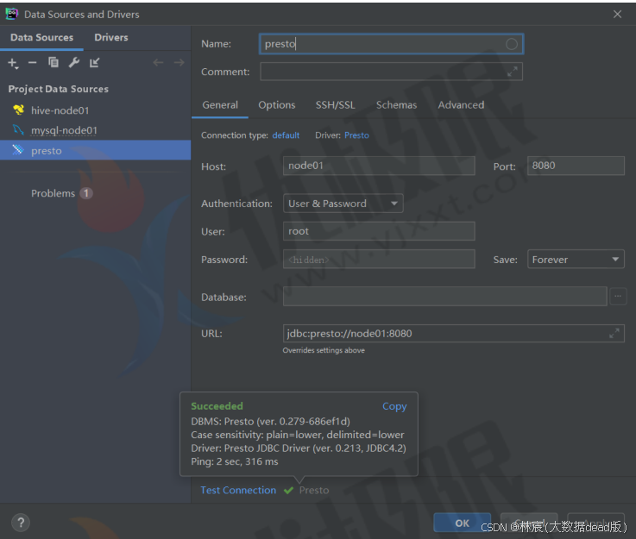
Task: Click the make global arrow icon
Action: [95, 62]
